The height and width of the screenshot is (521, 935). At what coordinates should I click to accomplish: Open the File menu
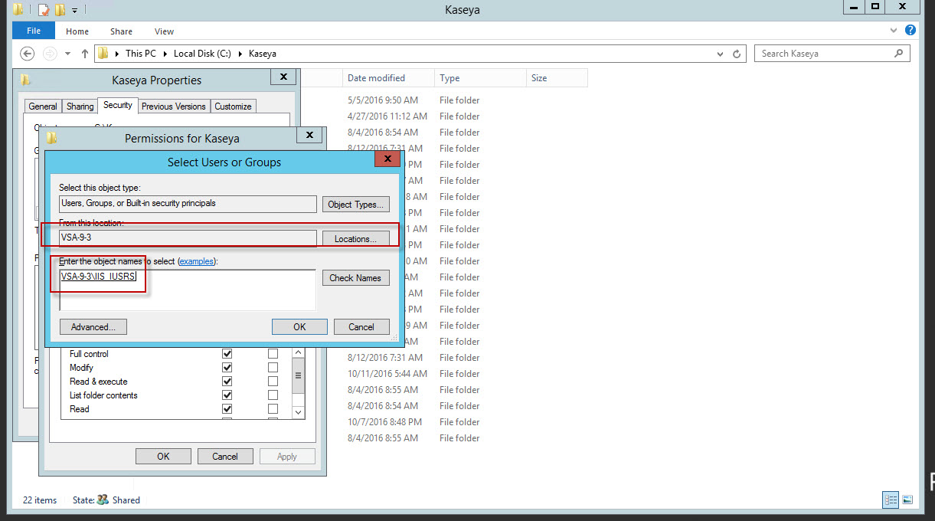[34, 31]
